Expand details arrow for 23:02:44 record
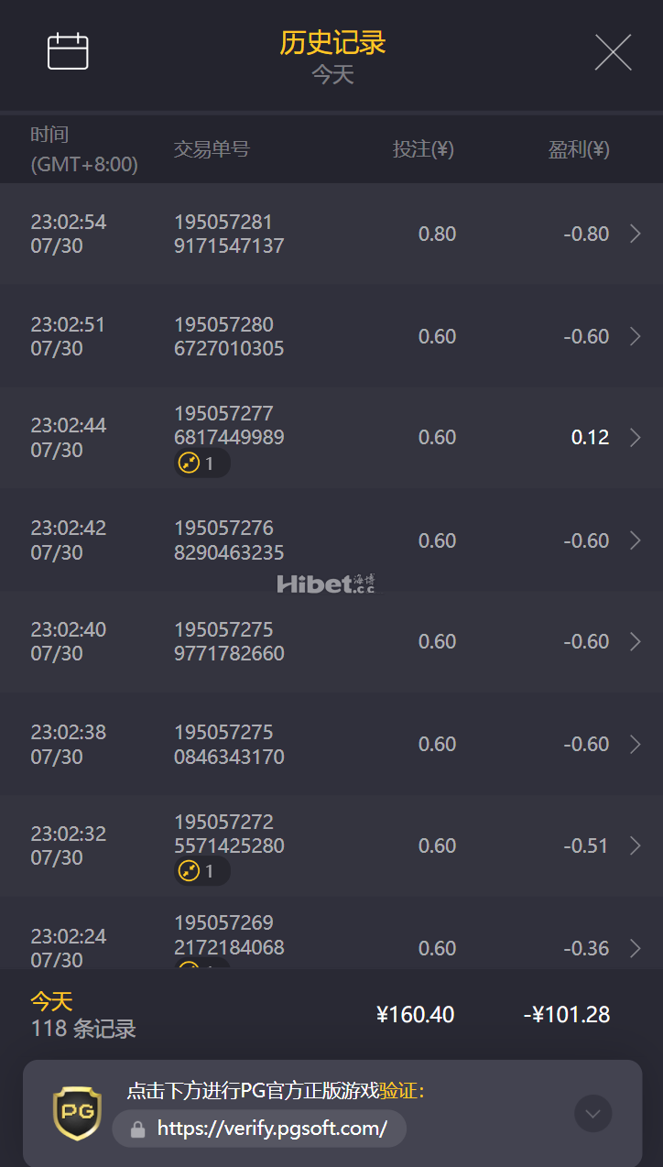Image resolution: width=663 pixels, height=1167 pixels. pyautogui.click(x=636, y=438)
